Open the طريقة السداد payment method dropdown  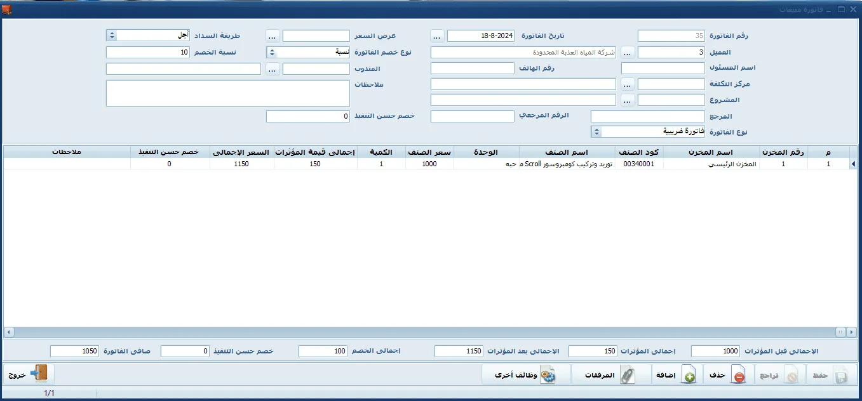click(111, 36)
